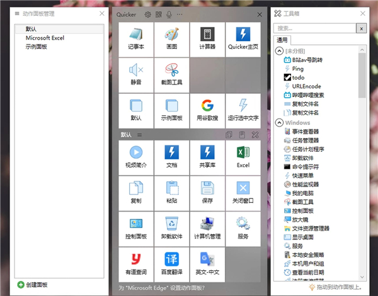Launch the 画图 paint action
The image size is (378, 296).
pyautogui.click(x=171, y=39)
